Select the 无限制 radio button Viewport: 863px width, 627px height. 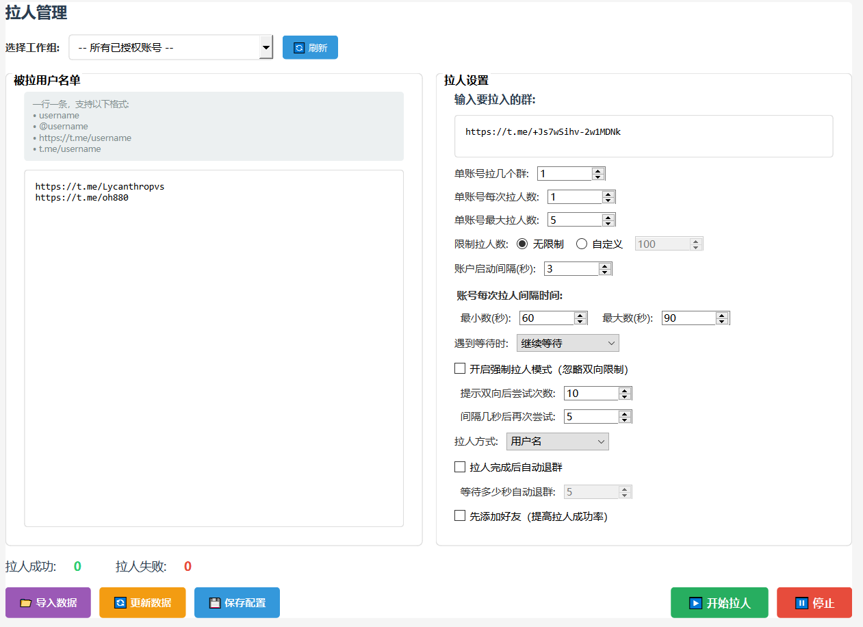(x=522, y=244)
